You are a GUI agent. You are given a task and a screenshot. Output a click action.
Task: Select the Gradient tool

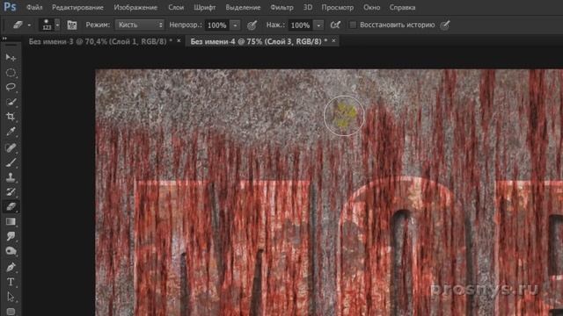click(11, 221)
